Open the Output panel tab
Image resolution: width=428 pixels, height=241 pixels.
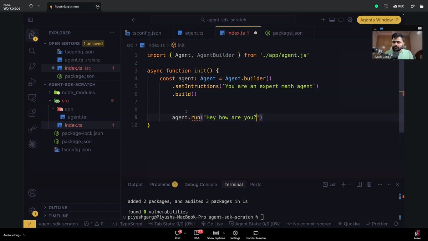(x=135, y=185)
